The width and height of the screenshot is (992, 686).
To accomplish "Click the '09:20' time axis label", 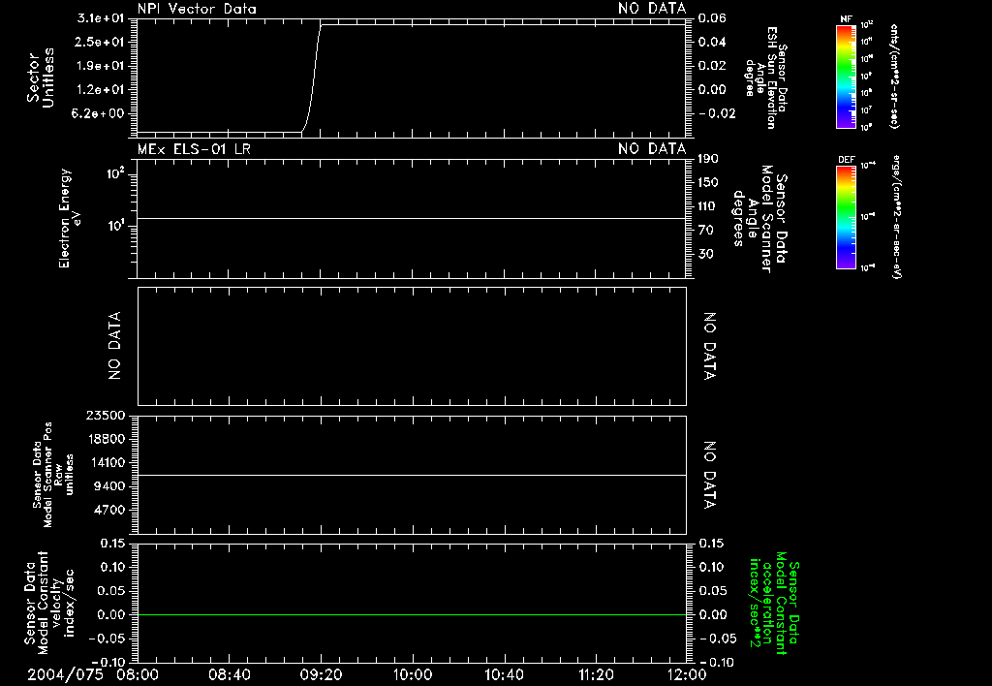I will (322, 674).
